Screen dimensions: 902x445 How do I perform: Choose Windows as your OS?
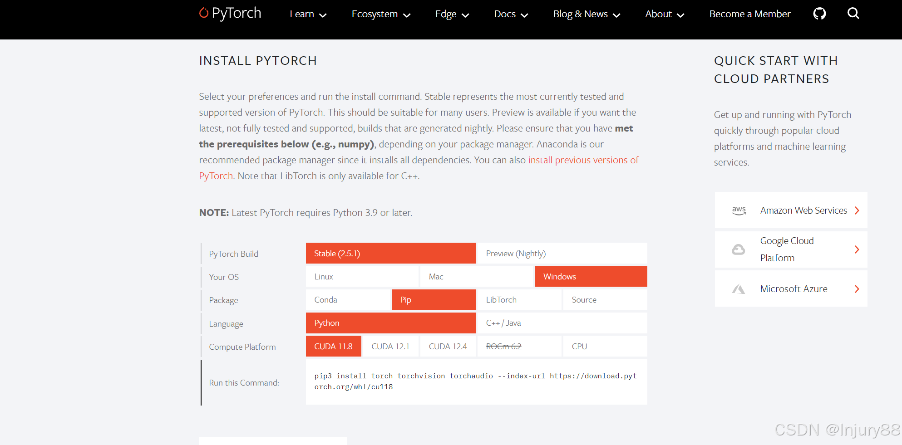tap(591, 276)
